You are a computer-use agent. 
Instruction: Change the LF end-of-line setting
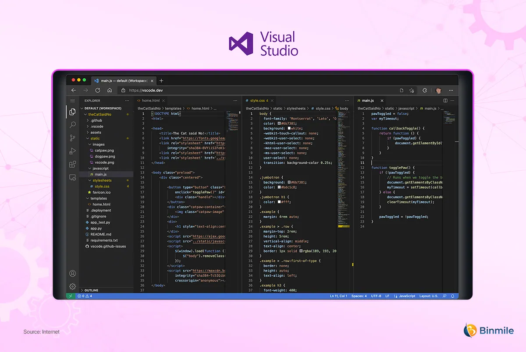387,296
